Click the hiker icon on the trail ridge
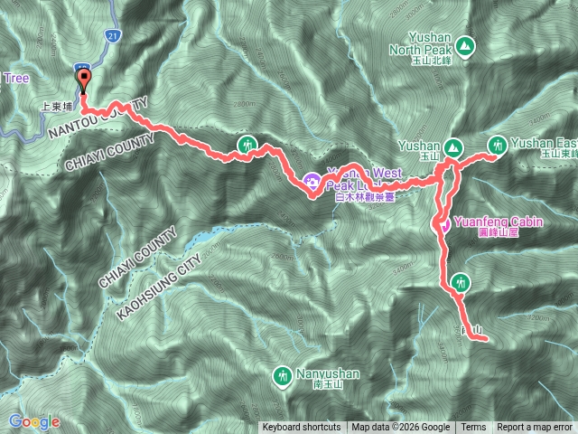 click(247, 145)
